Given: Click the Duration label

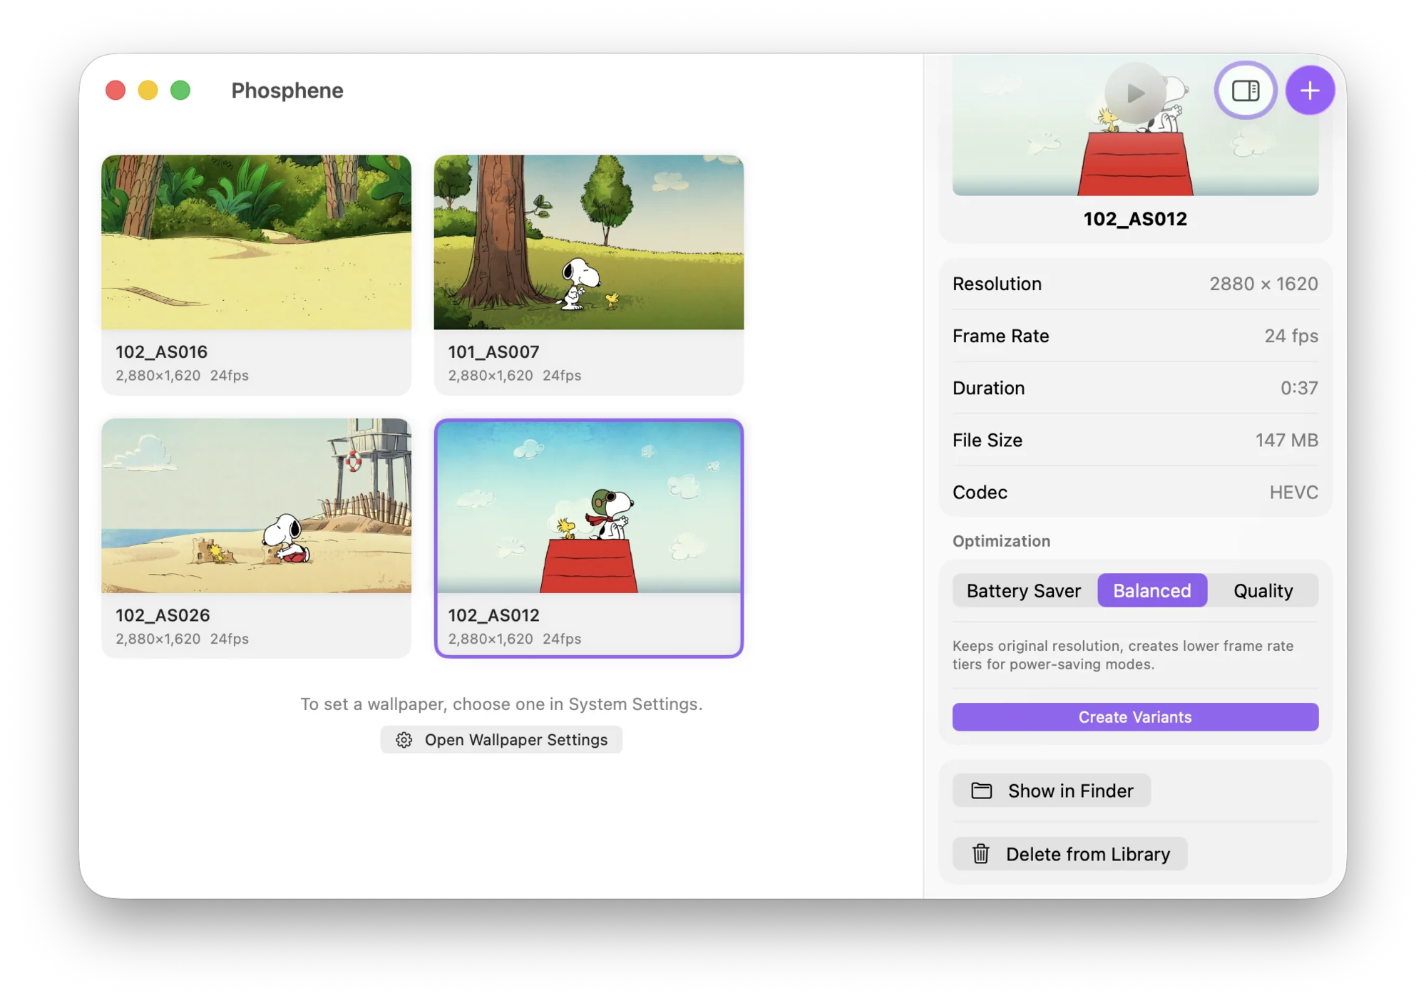Looking at the screenshot, I should pos(988,388).
